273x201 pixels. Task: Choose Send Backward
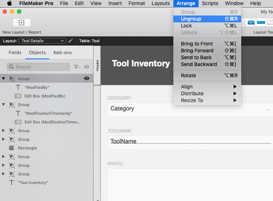tap(207, 64)
